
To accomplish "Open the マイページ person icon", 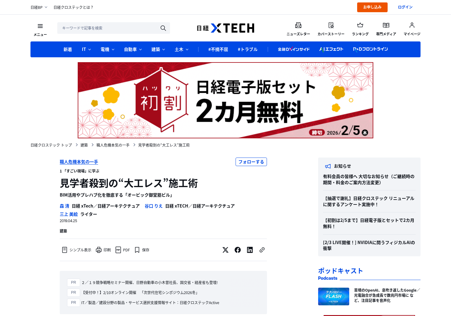I will click(412, 25).
